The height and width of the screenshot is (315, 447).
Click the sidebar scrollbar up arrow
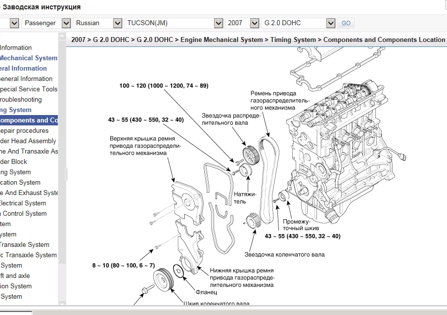(x=62, y=37)
